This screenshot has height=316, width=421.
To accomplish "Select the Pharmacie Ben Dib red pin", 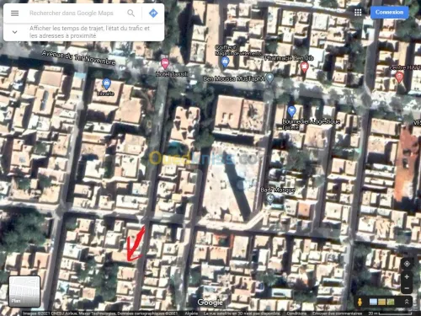I will coord(304,67).
